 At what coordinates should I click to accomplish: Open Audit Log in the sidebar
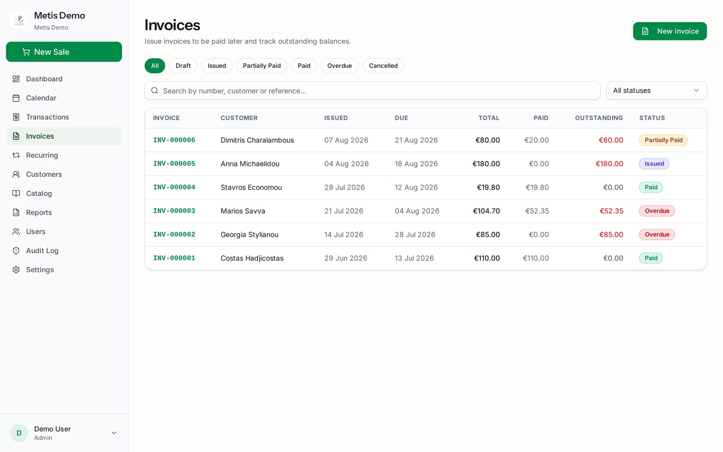[x=64, y=250]
